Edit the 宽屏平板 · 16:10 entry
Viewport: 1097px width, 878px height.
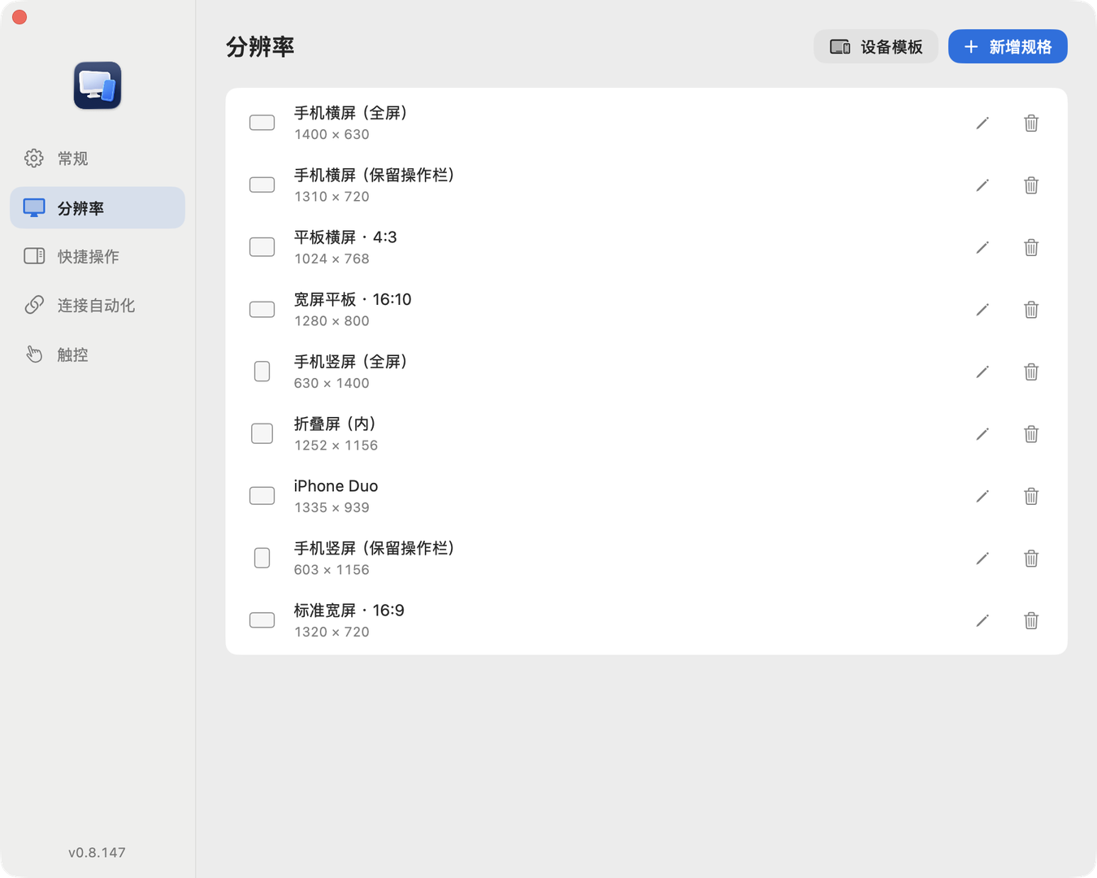click(982, 310)
